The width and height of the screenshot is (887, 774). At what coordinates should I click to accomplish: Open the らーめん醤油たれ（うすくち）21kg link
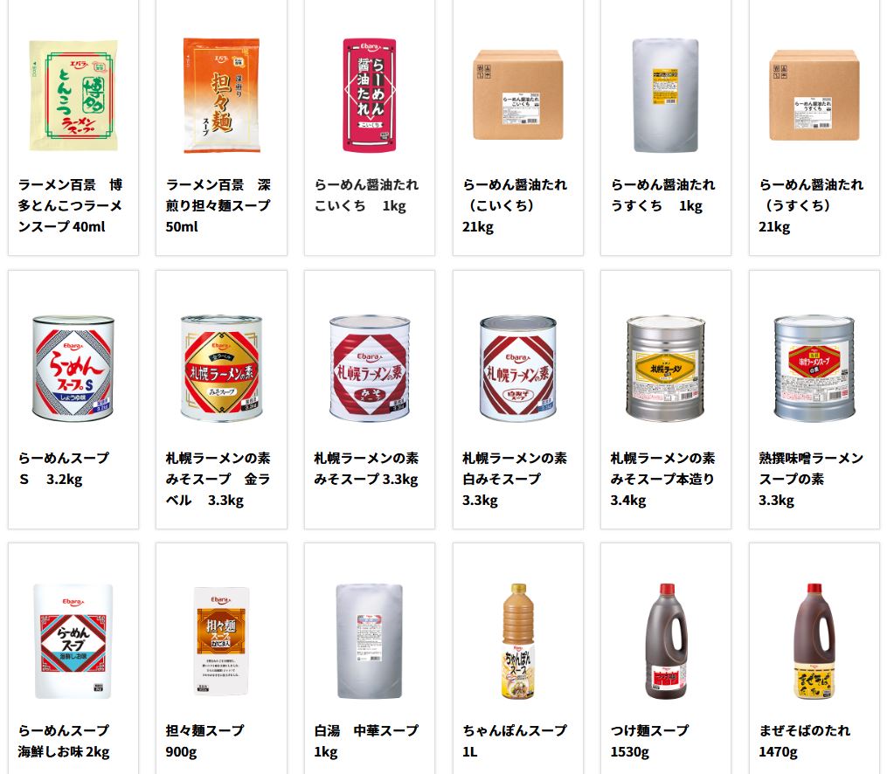point(811,205)
